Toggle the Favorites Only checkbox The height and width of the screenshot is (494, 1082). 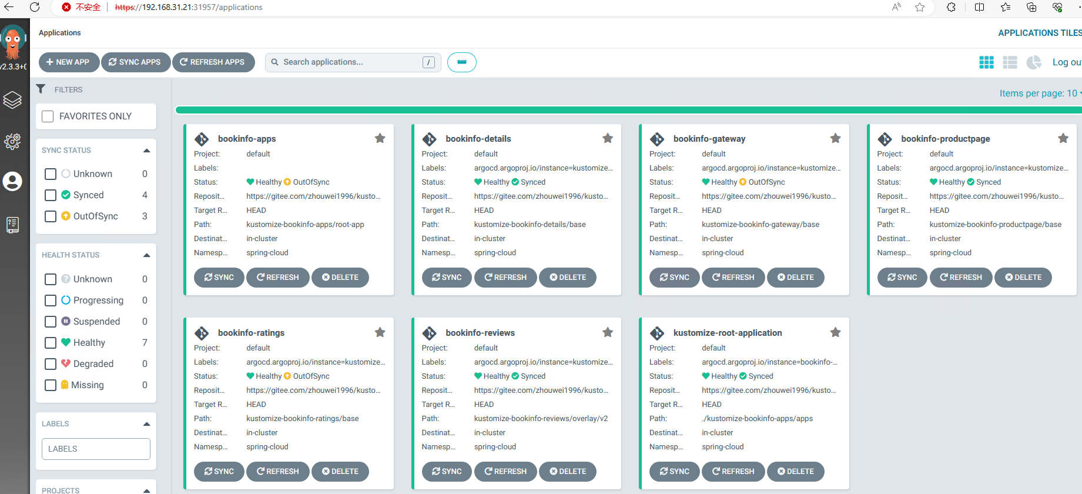pyautogui.click(x=48, y=116)
